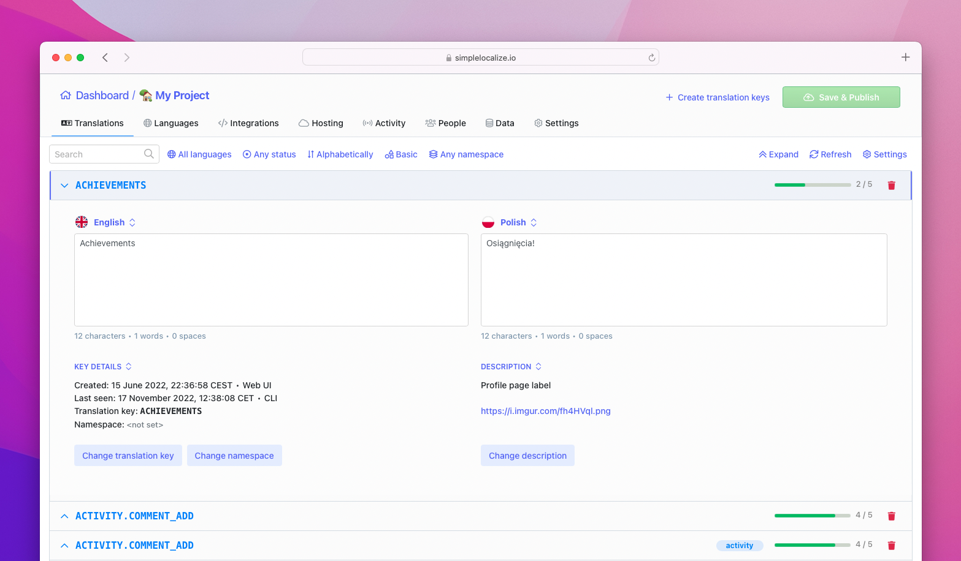Open the All languages filter
This screenshot has width=961, height=561.
coord(199,154)
